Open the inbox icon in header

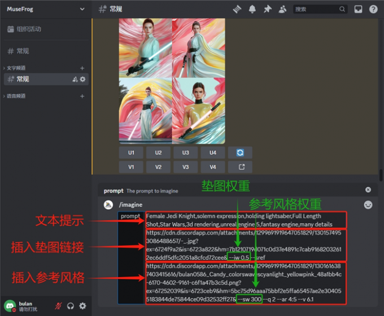point(358,9)
